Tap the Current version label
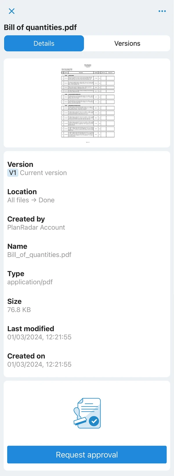The width and height of the screenshot is (174, 476). click(43, 173)
